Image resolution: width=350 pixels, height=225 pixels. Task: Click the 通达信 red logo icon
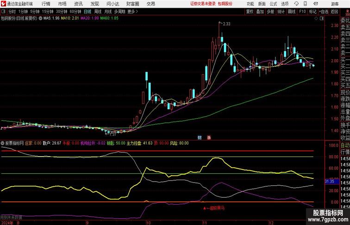click(3, 4)
